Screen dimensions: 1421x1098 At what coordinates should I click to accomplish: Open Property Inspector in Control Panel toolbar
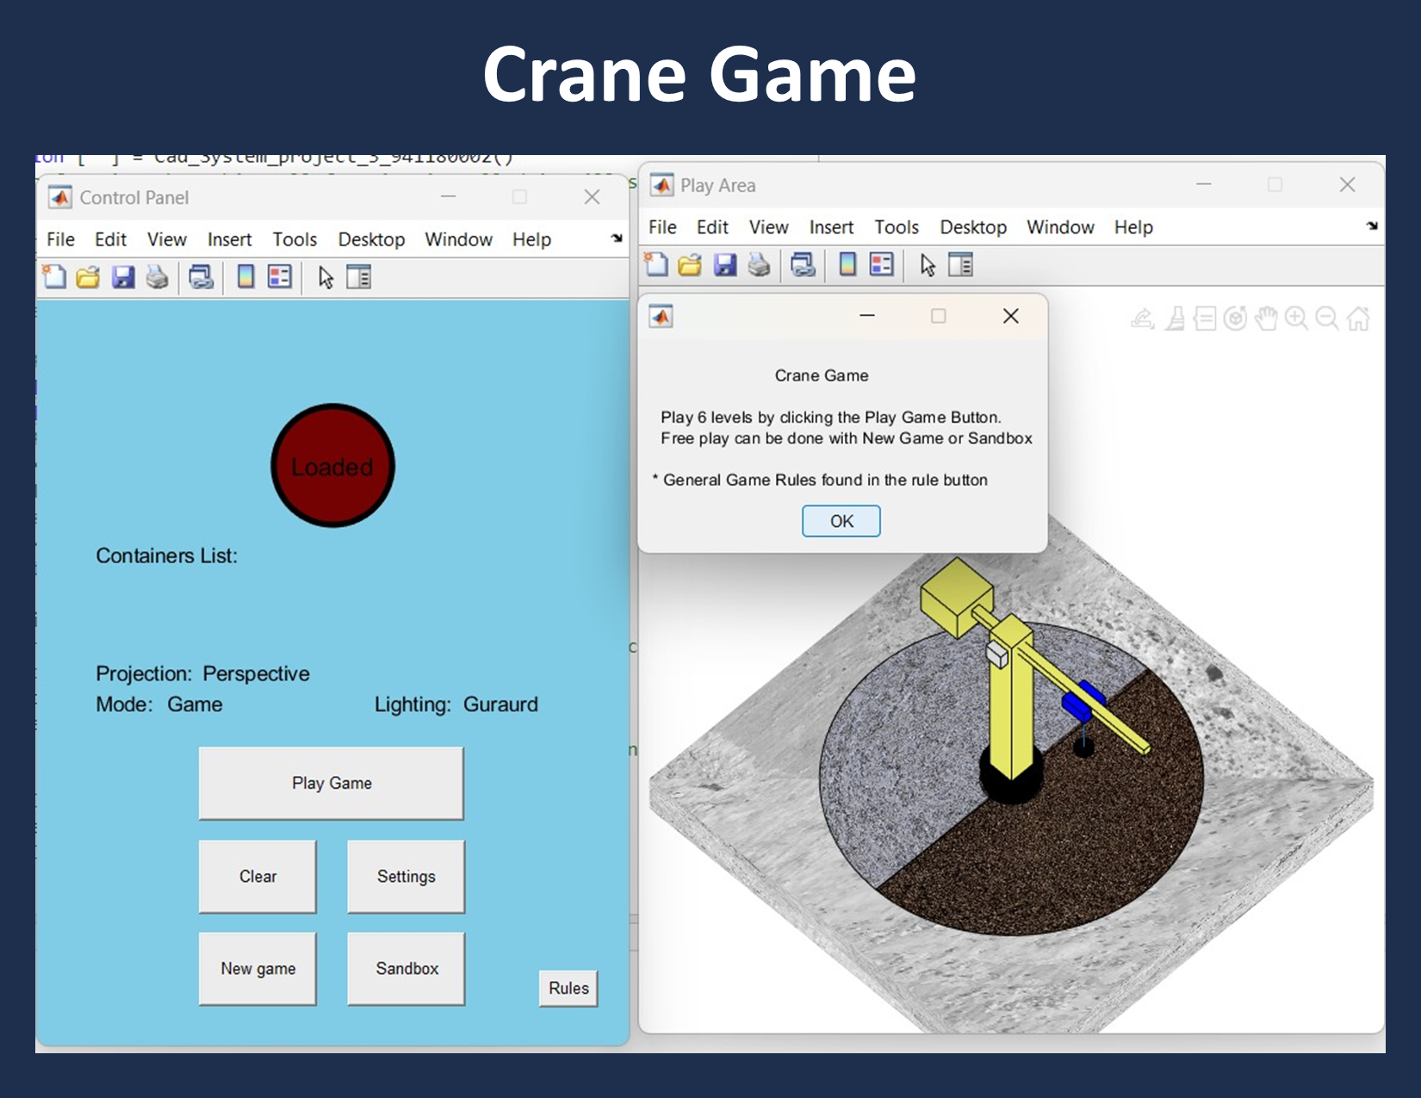click(358, 277)
